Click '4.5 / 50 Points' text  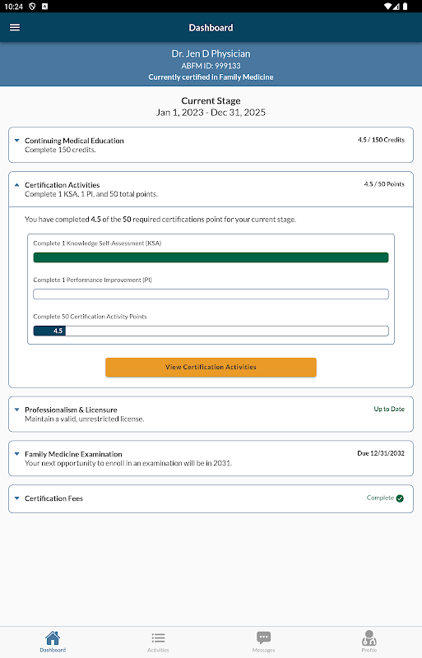pyautogui.click(x=384, y=183)
